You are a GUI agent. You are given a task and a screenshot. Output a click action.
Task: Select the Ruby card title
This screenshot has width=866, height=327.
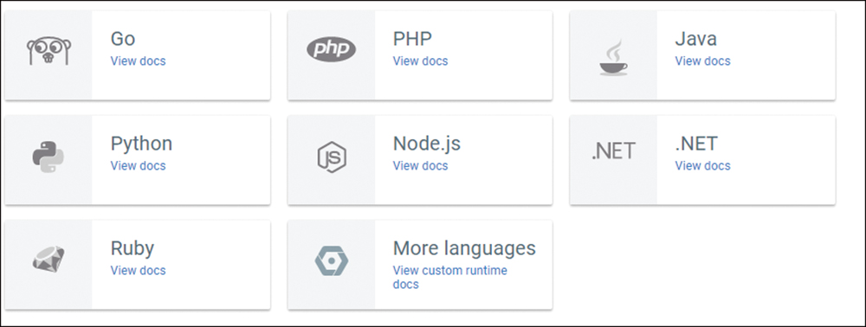click(x=132, y=248)
